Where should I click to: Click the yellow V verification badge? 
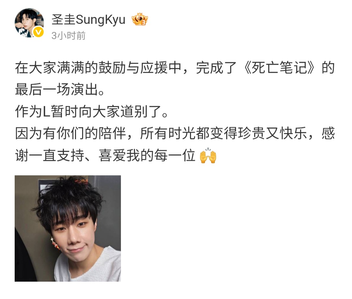click(x=38, y=32)
